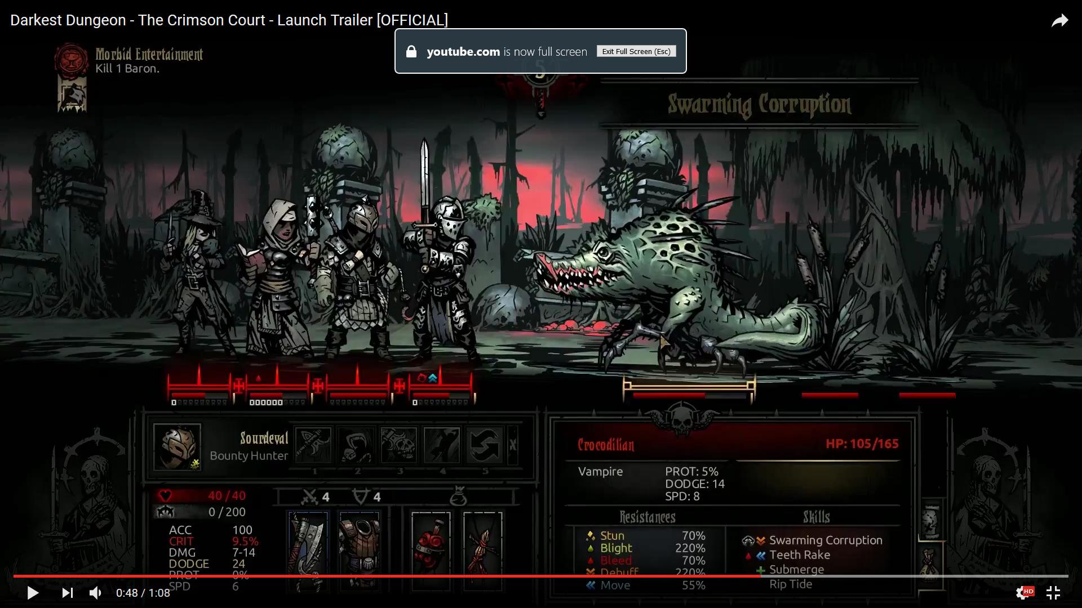Select Sourdeval's hero portrait
Screen dimensions: 1082x608
point(177,446)
